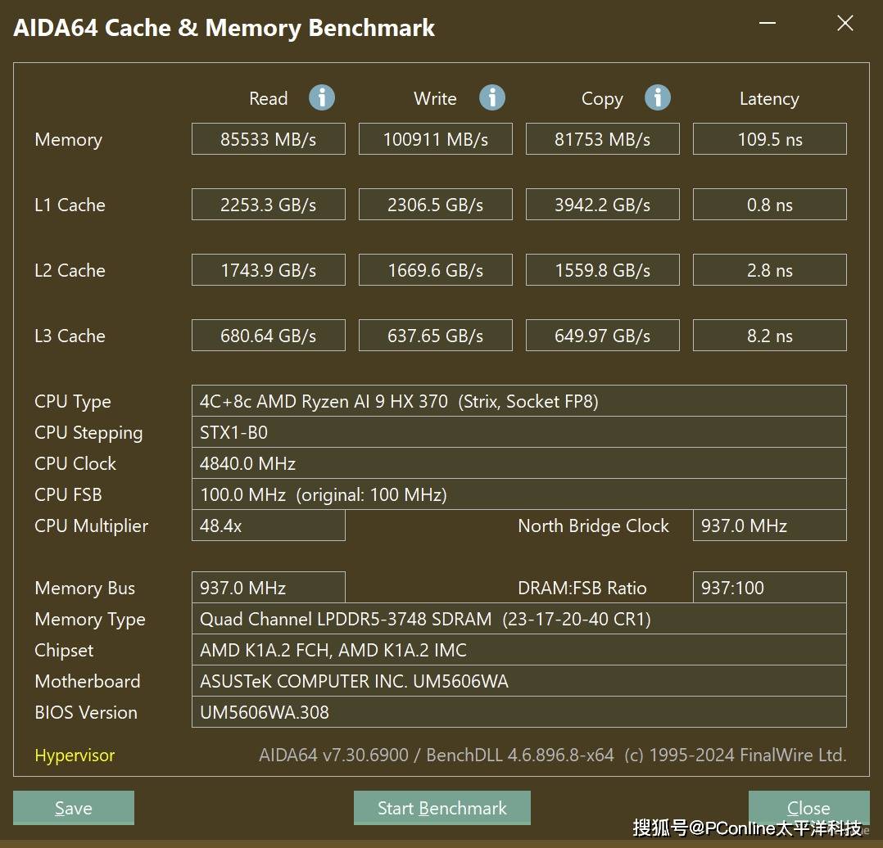Select Memory Copy value 81753 MB/s

point(603,139)
